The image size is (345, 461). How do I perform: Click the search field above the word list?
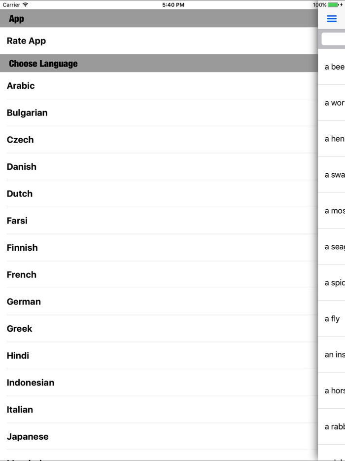pos(334,38)
